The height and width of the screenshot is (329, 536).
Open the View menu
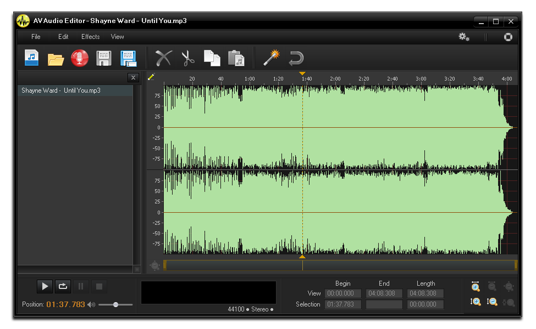click(x=117, y=37)
